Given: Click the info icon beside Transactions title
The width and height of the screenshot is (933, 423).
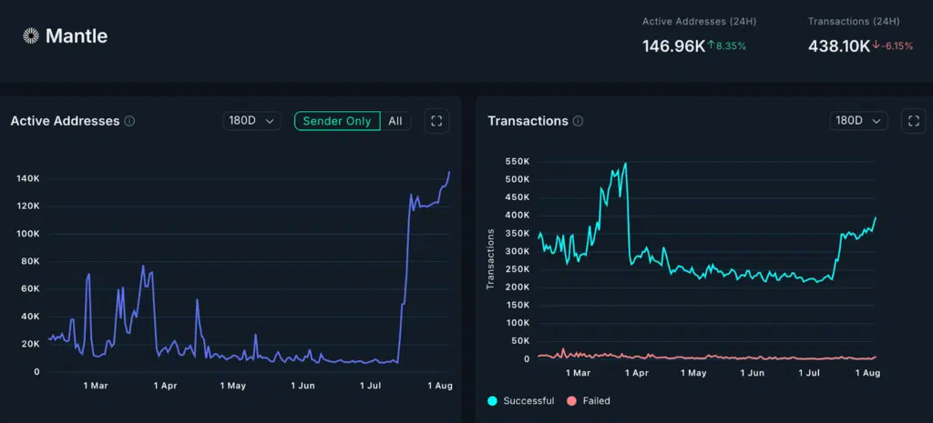Looking at the screenshot, I should pyautogui.click(x=579, y=121).
